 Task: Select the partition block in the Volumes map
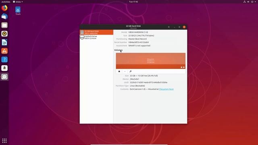pyautogui.click(x=150, y=61)
